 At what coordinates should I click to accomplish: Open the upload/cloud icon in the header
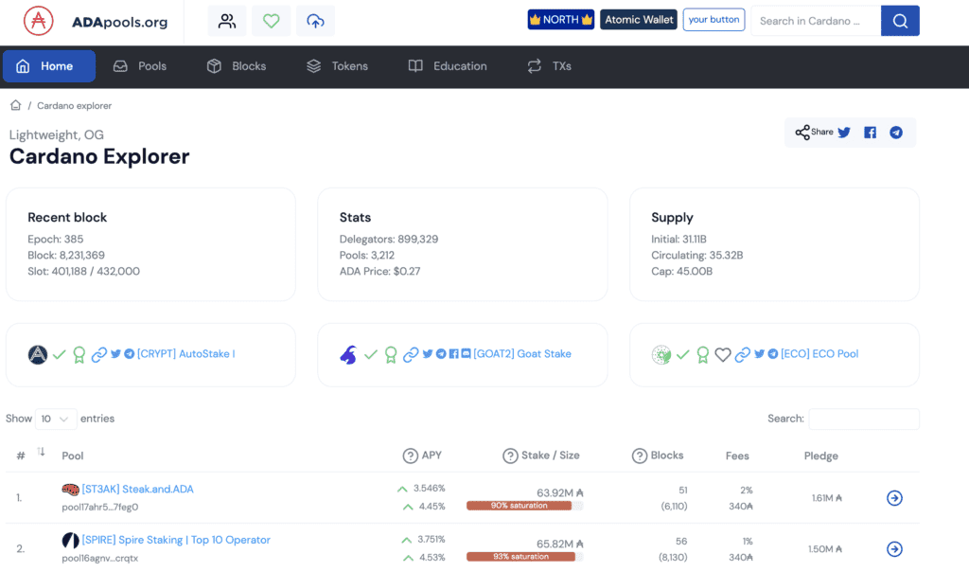click(316, 20)
